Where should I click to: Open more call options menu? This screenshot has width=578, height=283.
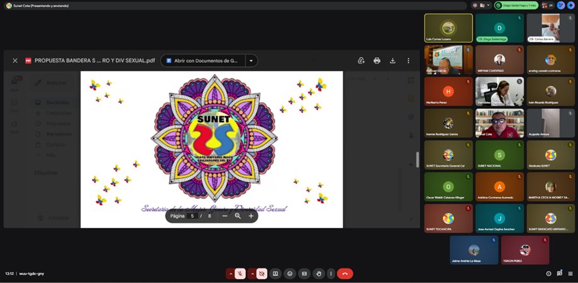tap(331, 274)
